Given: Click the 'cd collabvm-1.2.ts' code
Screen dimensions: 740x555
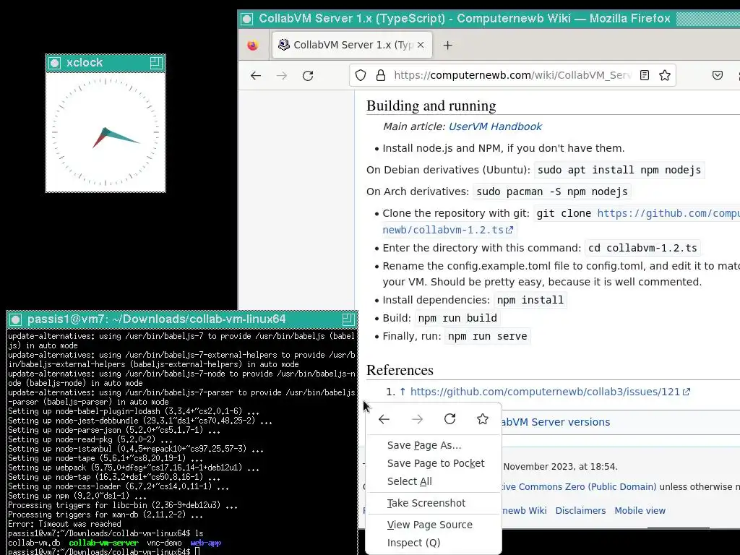Looking at the screenshot, I should [642, 248].
